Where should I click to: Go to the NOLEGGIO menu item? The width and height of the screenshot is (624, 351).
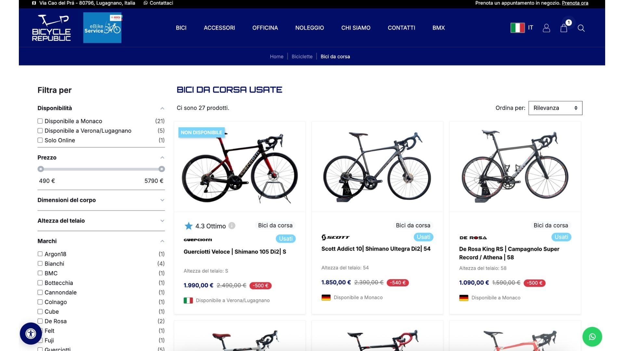tap(309, 28)
